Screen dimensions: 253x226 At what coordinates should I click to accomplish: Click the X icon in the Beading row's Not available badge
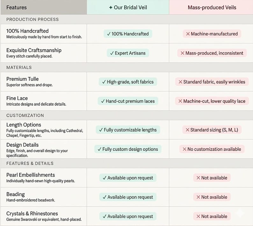coord(198,197)
